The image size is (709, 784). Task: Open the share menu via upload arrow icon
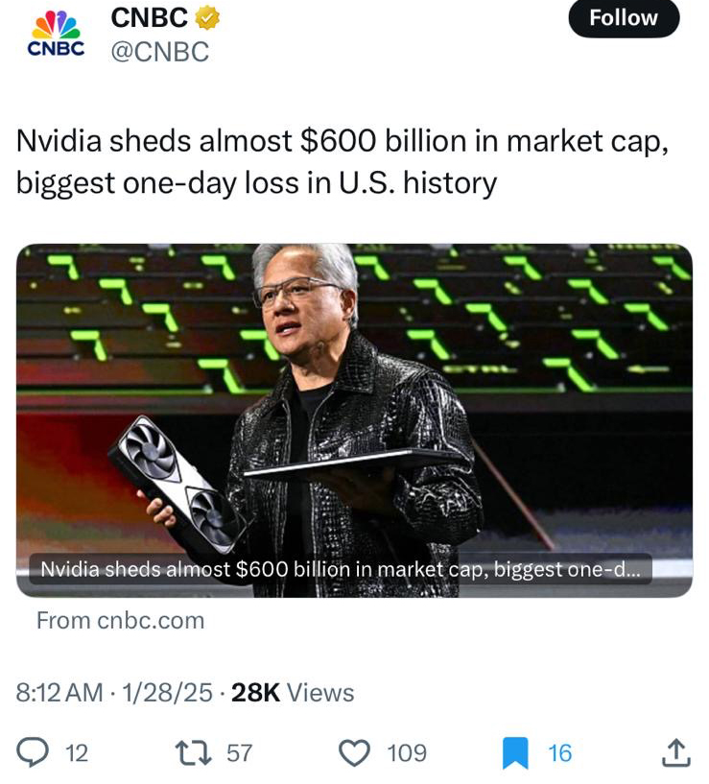pyautogui.click(x=675, y=752)
